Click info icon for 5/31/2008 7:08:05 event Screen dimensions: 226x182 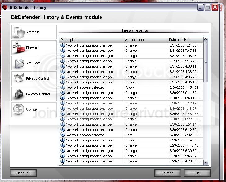point(63,56)
